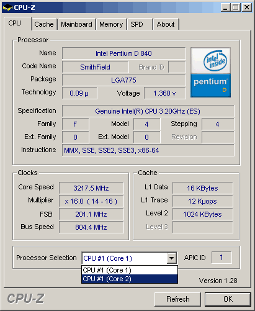Screen dimensions: 255x311
Task: Expand Processor Selection dropdown arrow
Action: click(172, 258)
